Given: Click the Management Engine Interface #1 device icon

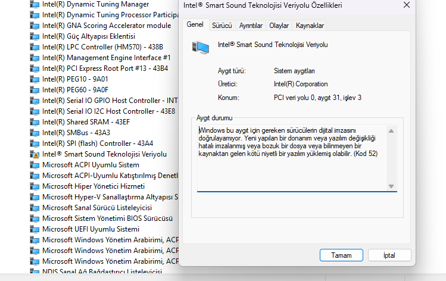Looking at the screenshot, I should [35, 58].
